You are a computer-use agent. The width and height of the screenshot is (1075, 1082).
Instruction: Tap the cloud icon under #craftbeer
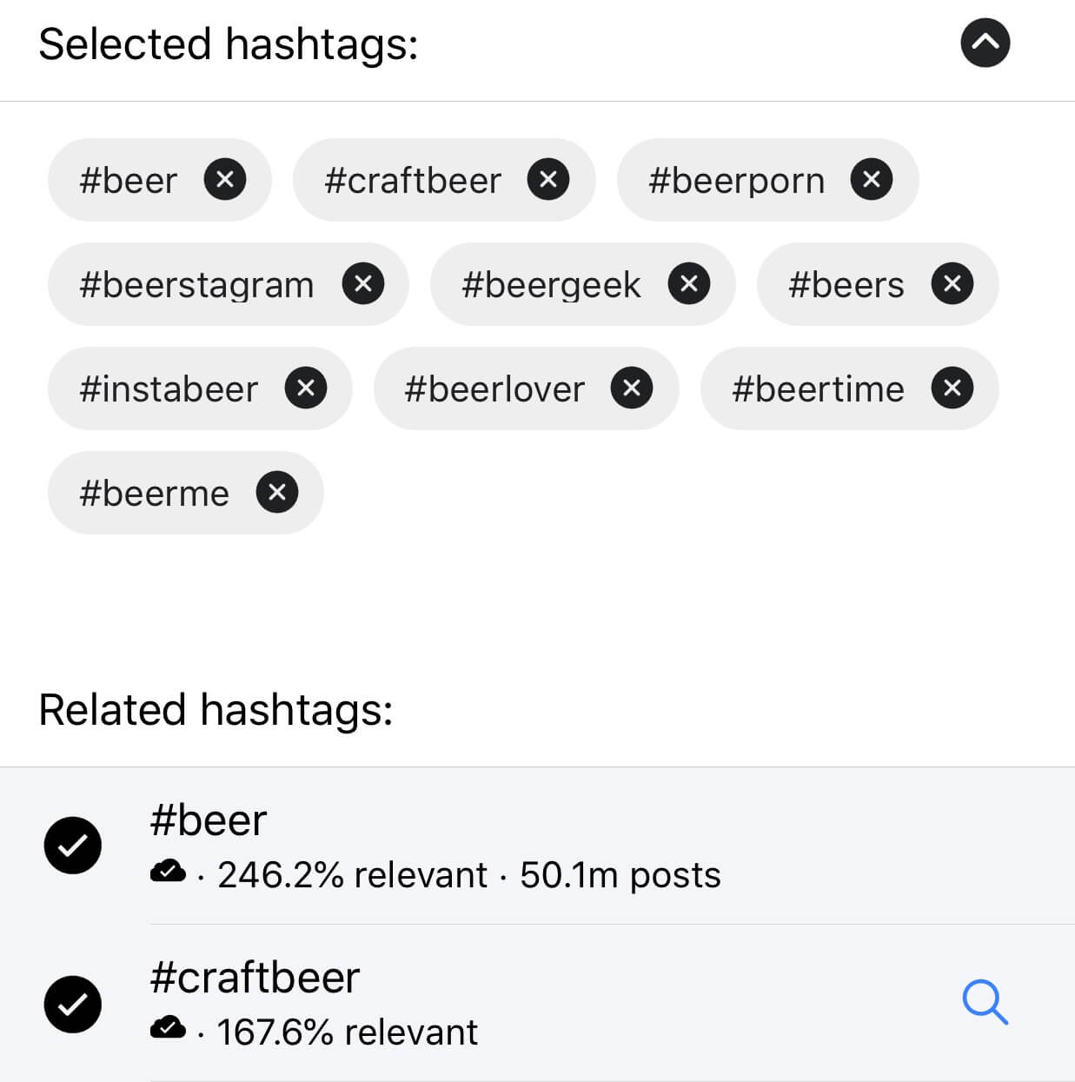point(168,1028)
